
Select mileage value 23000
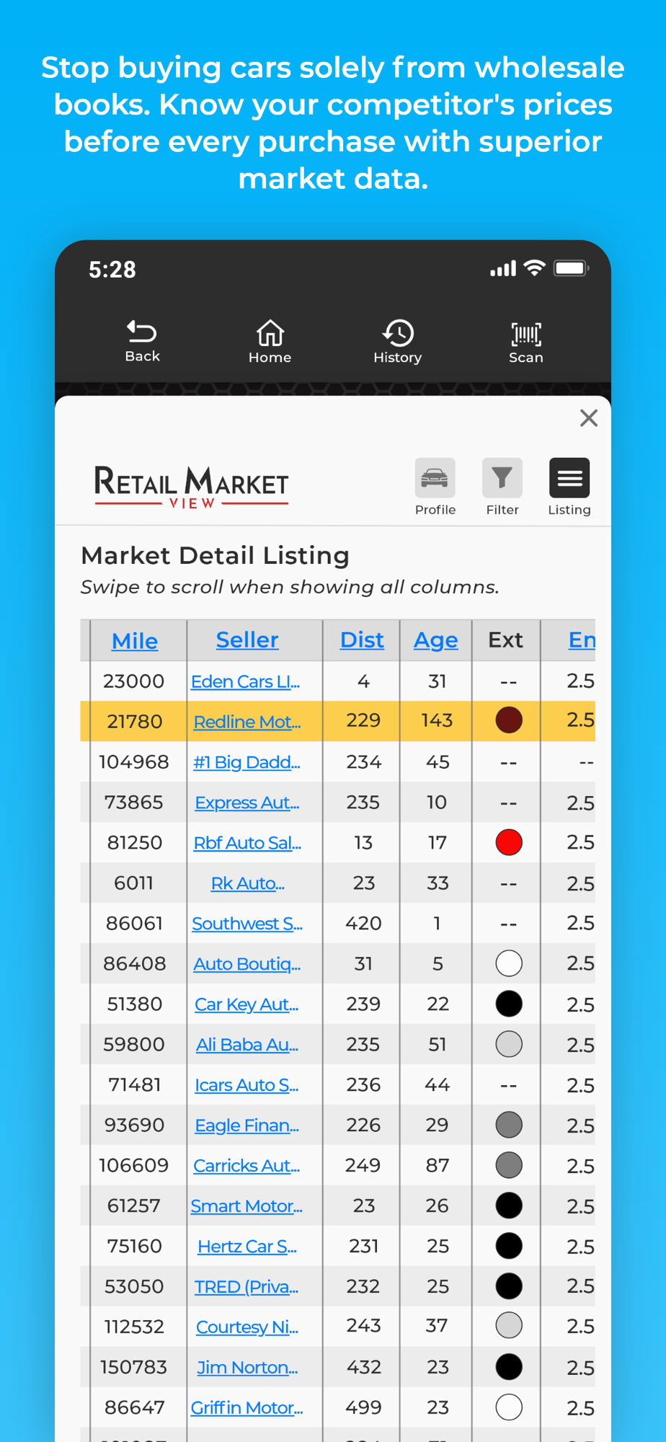click(133, 681)
